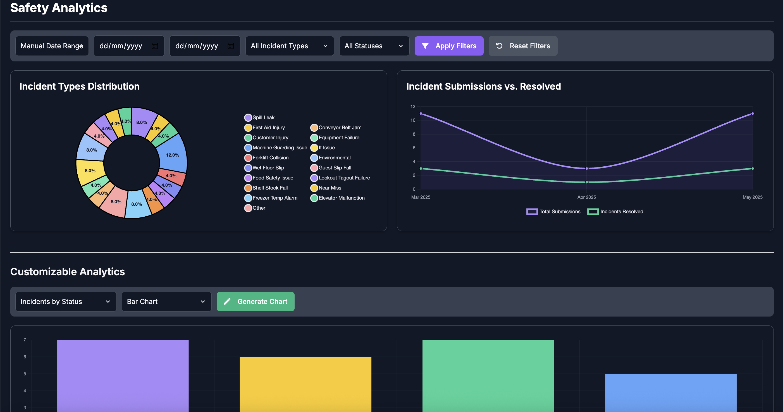Toggle the Incidents Resolved series visibility

593,212
